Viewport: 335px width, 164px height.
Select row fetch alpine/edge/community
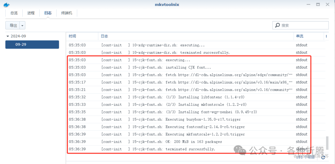(196, 75)
